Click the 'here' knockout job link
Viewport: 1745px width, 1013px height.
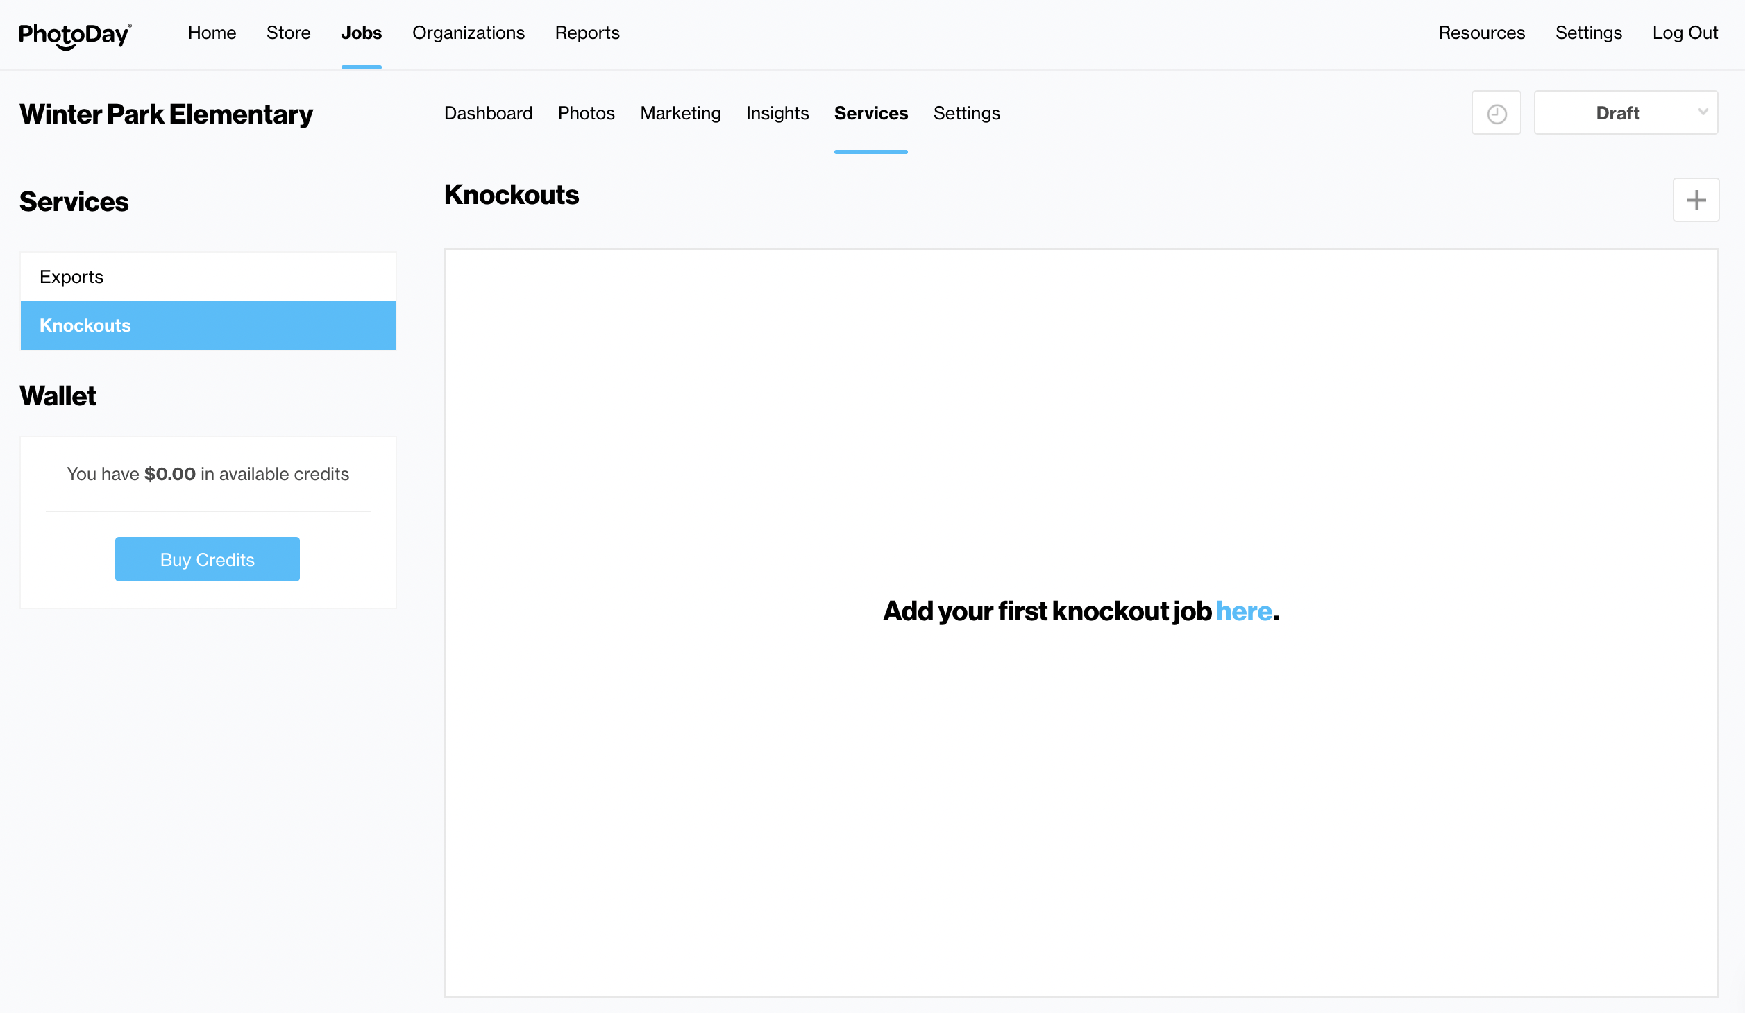coord(1243,611)
